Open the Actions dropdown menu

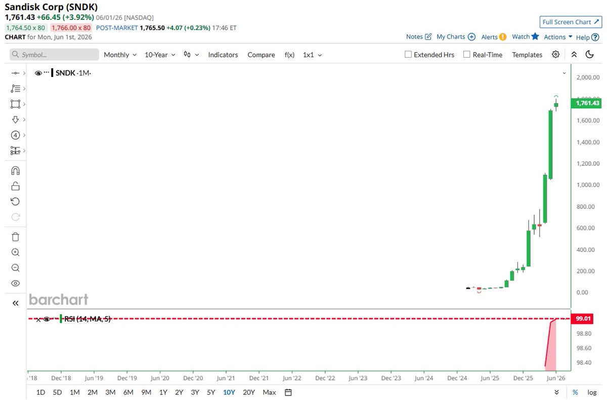(558, 37)
